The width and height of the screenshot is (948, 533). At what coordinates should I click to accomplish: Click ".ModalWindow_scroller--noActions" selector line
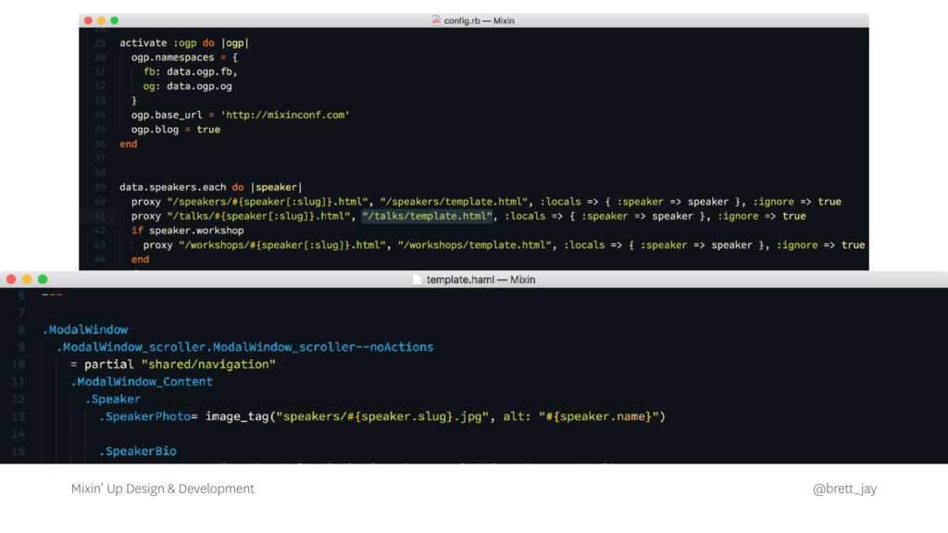coord(244,347)
